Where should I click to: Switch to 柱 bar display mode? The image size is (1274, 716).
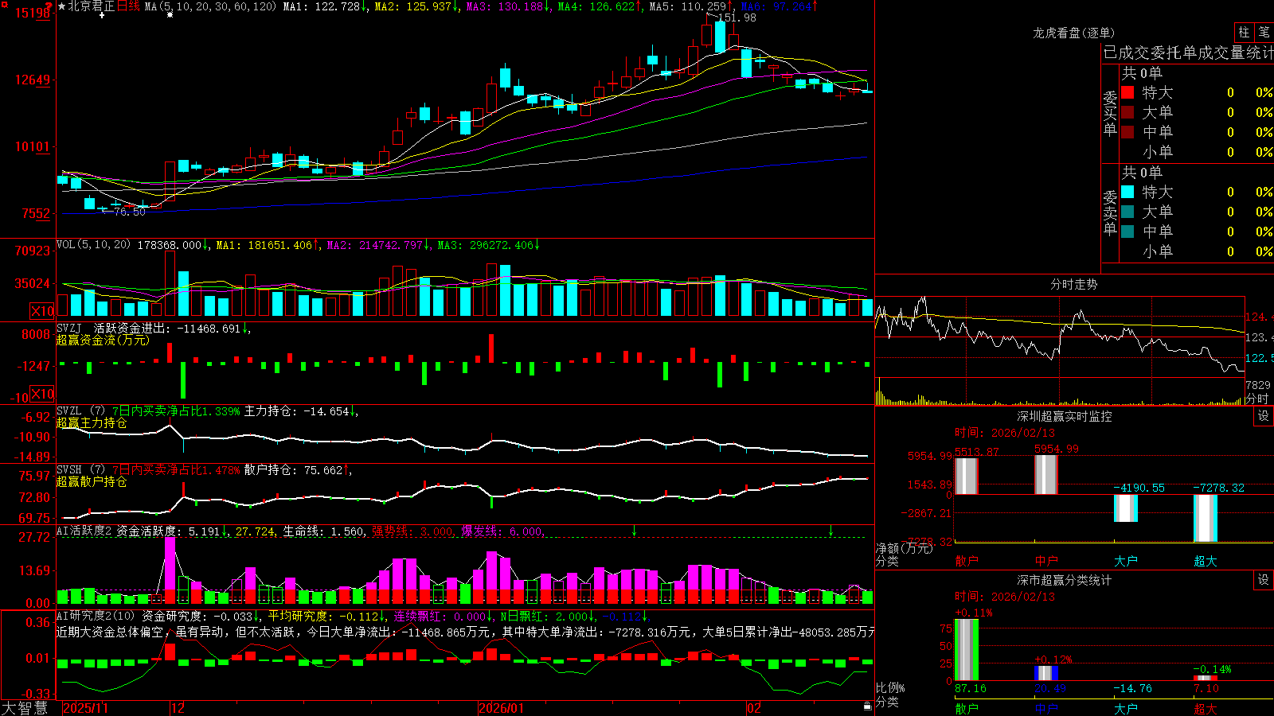coord(1244,33)
